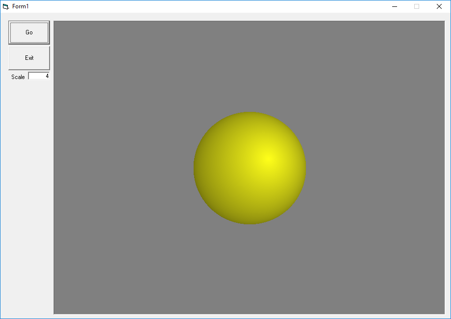Click the Go button
Screen dimensions: 451x319
click(x=28, y=32)
